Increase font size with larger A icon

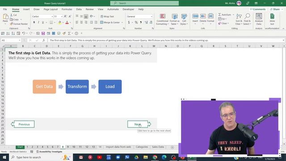click(x=65, y=17)
